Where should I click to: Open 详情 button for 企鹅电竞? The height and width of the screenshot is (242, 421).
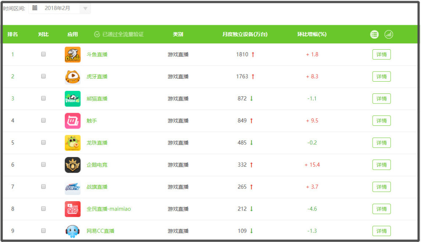click(381, 165)
